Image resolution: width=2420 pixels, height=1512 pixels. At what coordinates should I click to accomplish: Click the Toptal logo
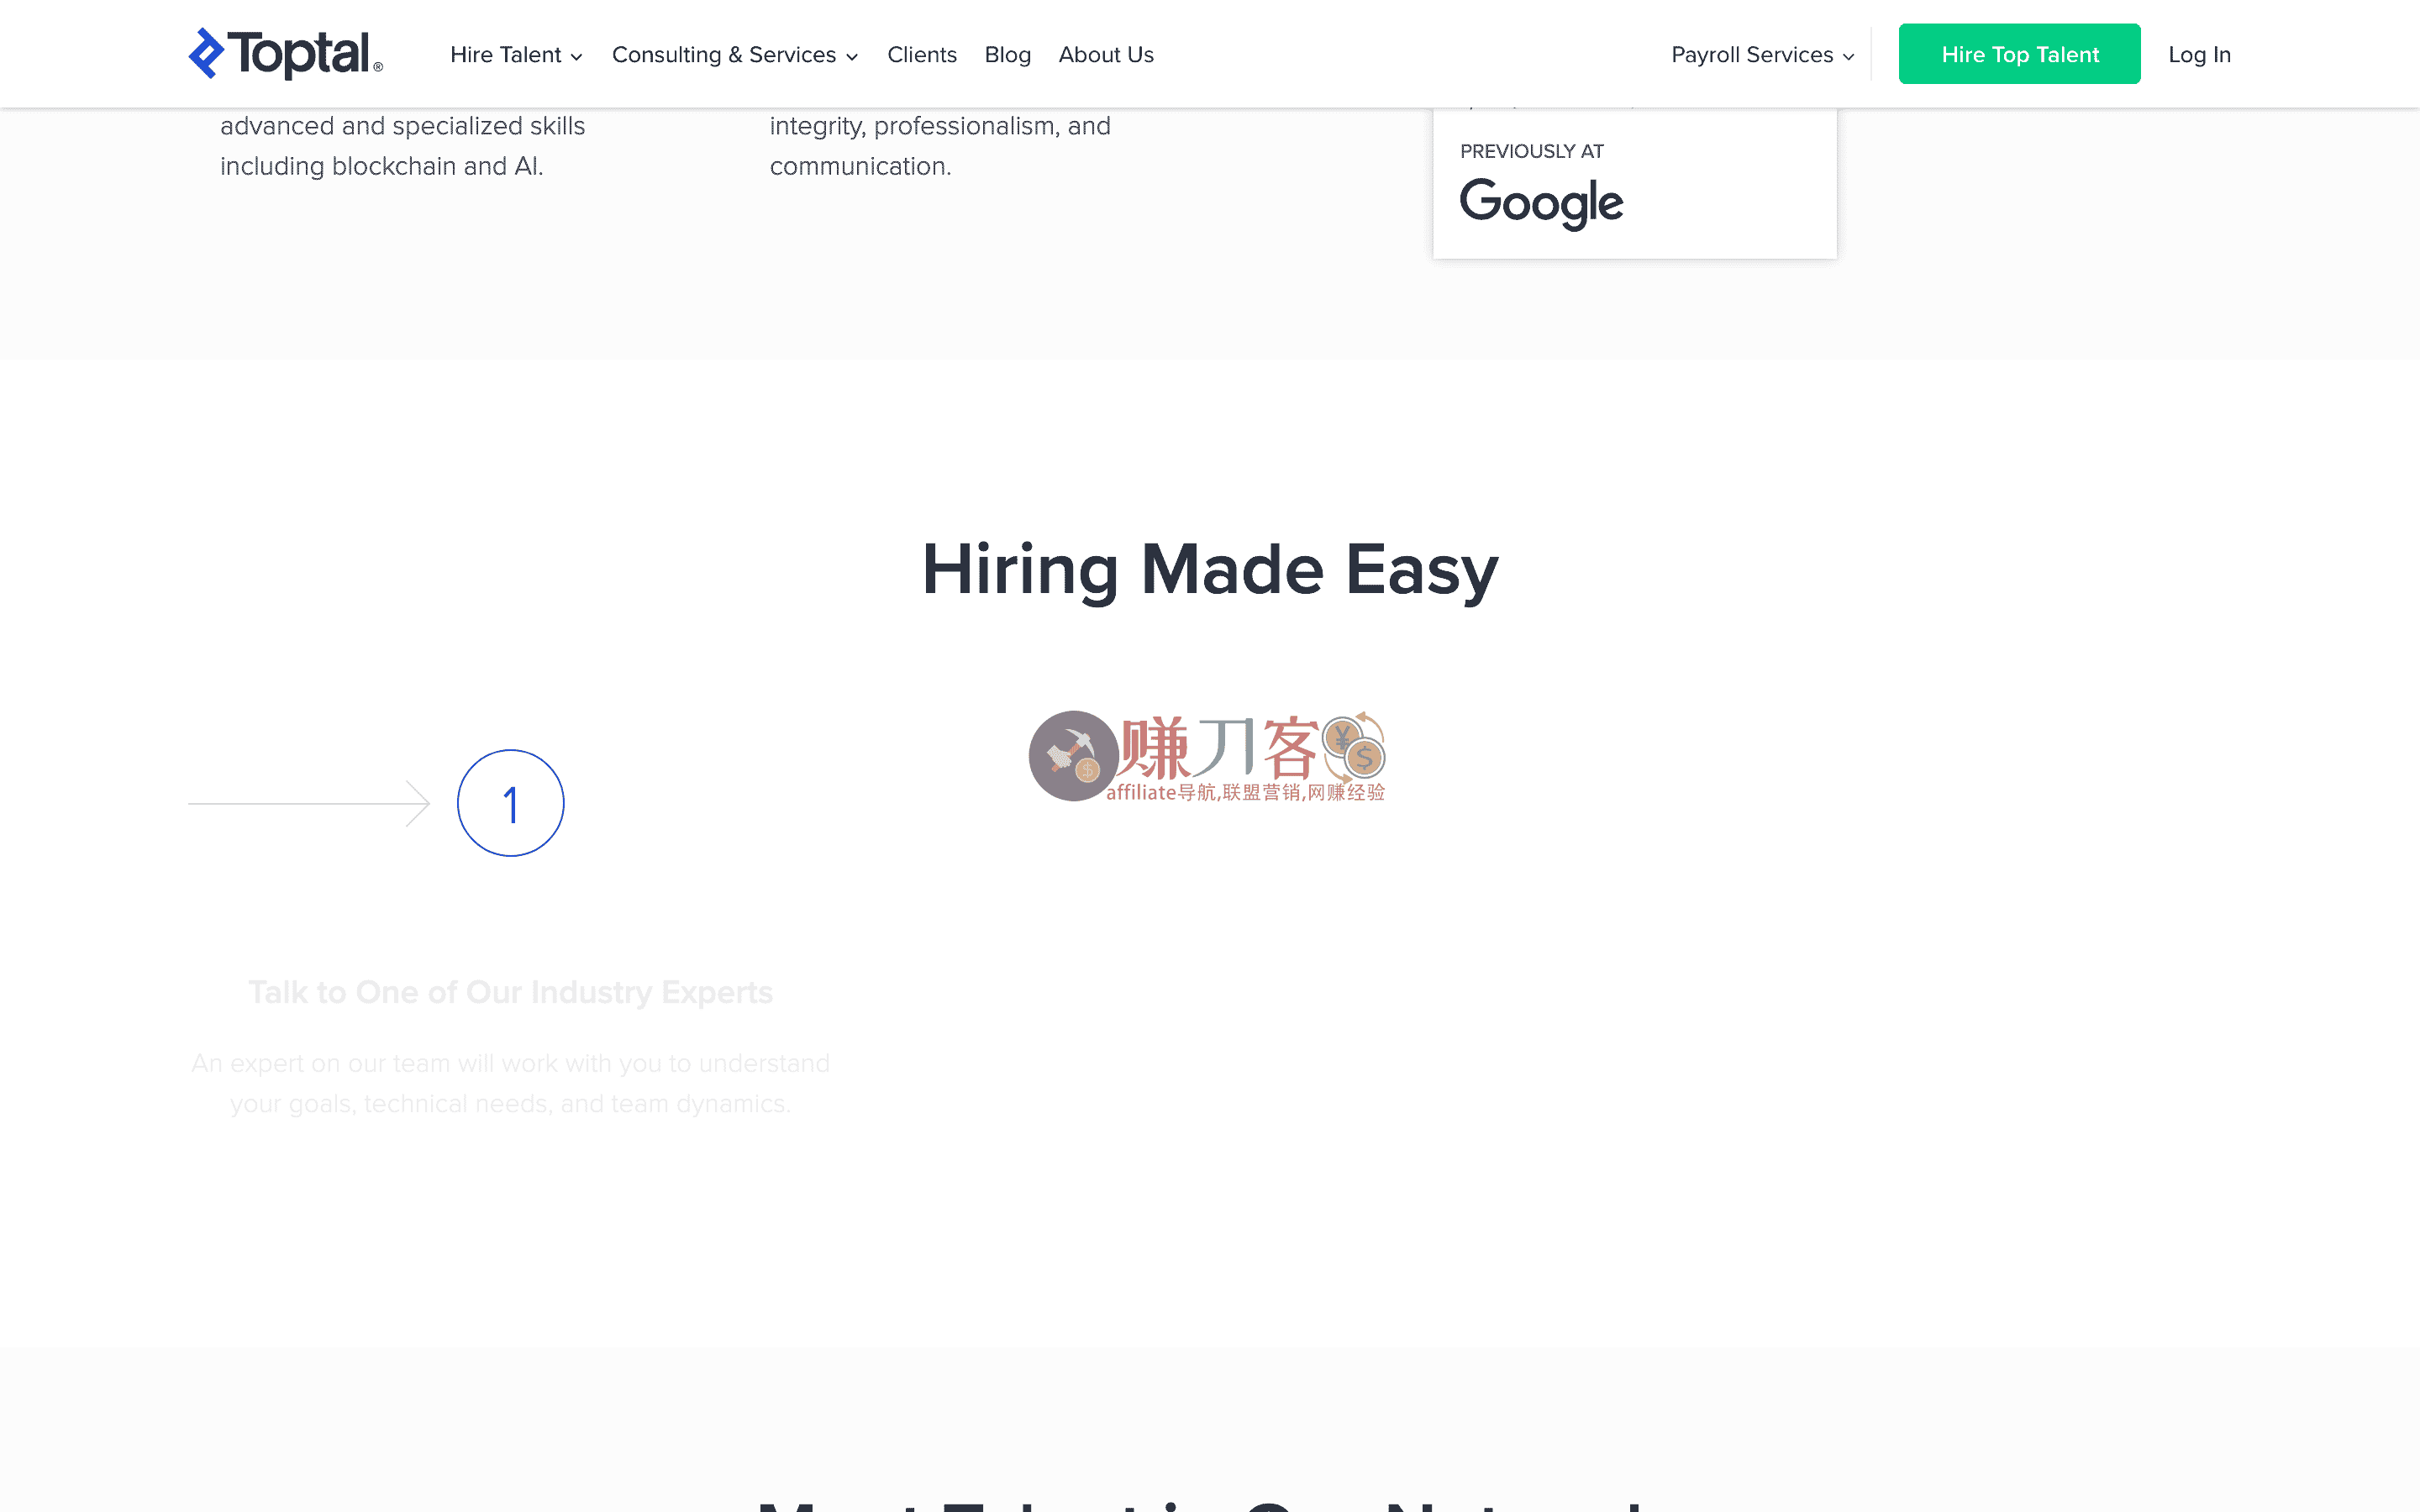coord(285,53)
